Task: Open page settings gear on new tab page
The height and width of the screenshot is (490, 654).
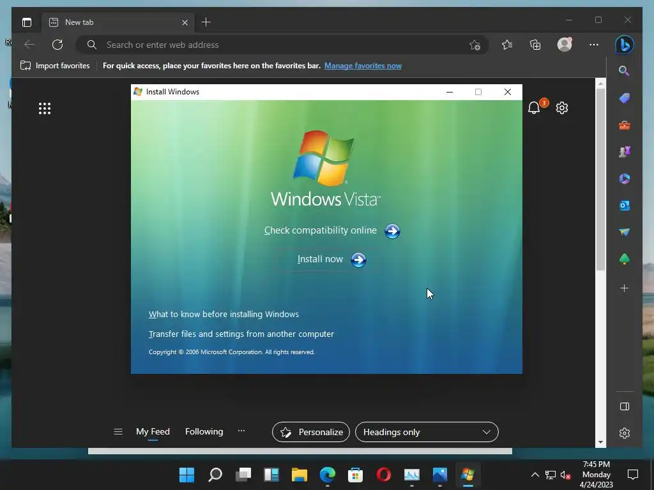Action: [562, 108]
